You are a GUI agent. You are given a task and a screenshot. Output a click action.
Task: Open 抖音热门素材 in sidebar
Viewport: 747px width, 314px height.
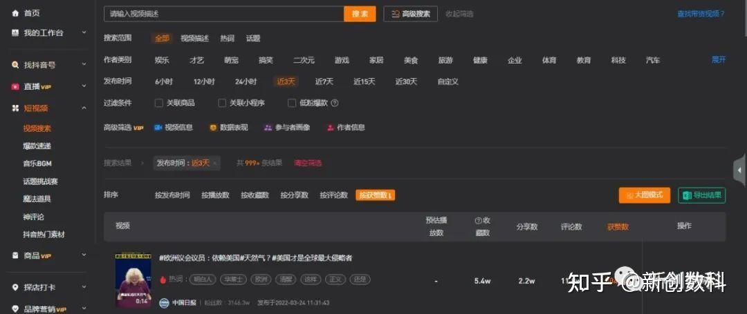pyautogui.click(x=44, y=234)
